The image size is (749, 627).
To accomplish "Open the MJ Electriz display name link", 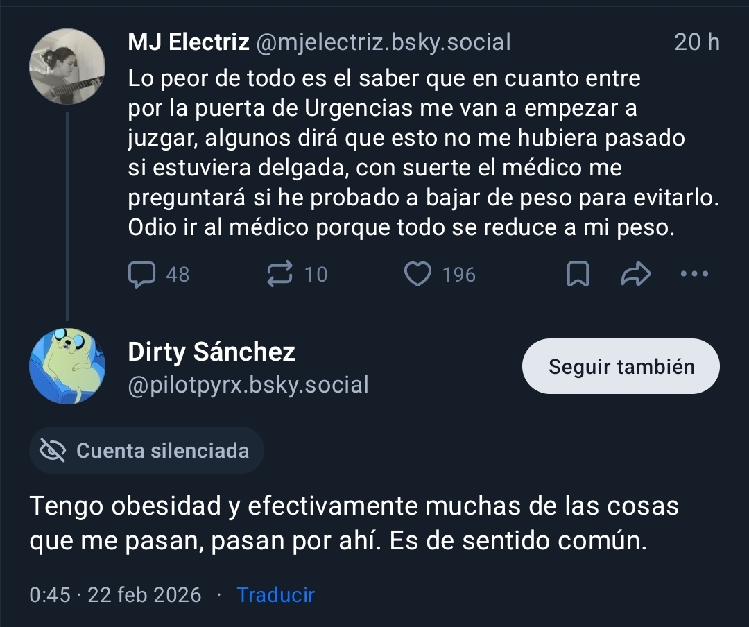I will click(x=189, y=42).
